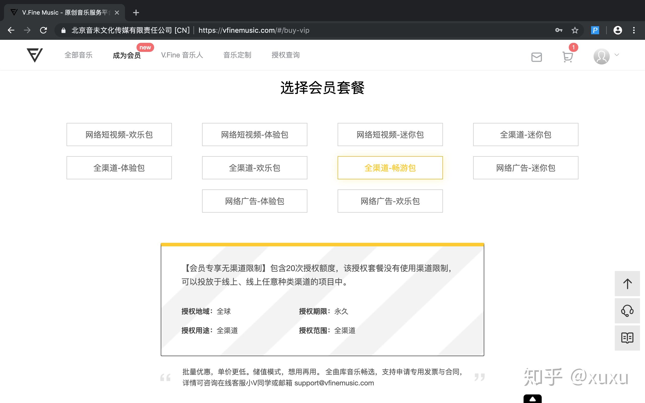Open the shopping cart icon
Image resolution: width=645 pixels, height=403 pixels.
click(x=567, y=57)
